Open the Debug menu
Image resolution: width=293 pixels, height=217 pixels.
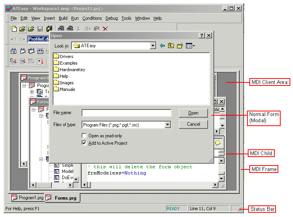pyautogui.click(x=112, y=18)
